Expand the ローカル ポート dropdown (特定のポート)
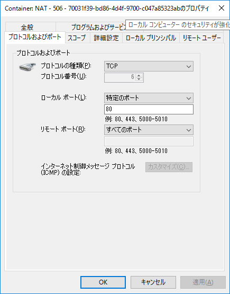This screenshot has height=294, width=230. pyautogui.click(x=149, y=98)
